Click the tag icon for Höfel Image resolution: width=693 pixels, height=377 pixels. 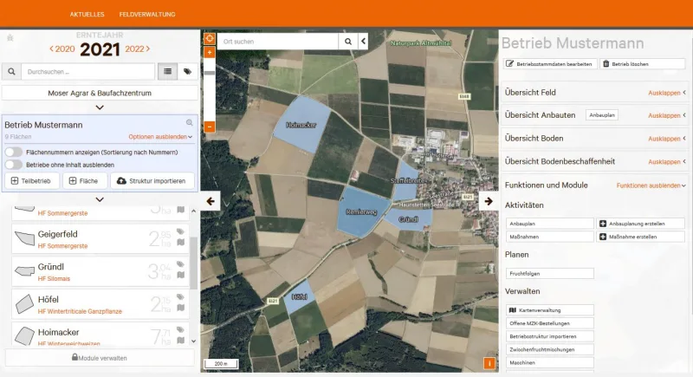[x=180, y=297]
